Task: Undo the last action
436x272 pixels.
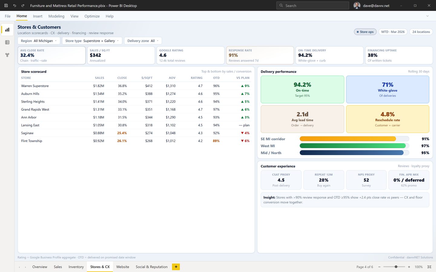Action: coord(15,5)
